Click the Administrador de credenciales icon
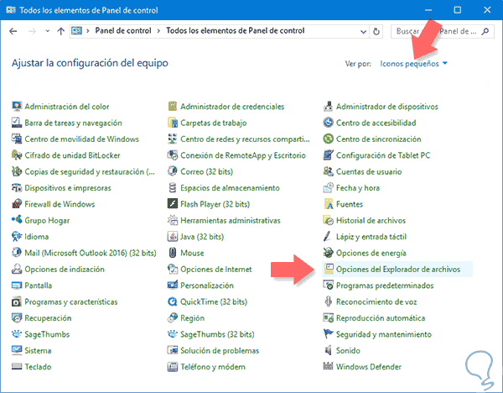 173,106
